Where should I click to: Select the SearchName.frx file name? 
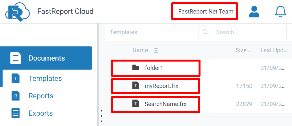[x=165, y=104]
